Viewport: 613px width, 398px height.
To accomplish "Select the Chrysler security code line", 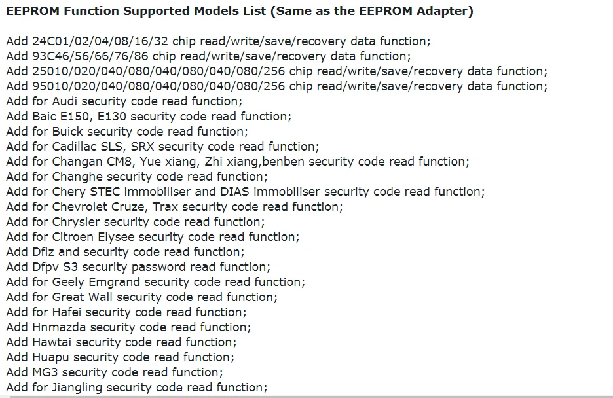I will click(136, 222).
